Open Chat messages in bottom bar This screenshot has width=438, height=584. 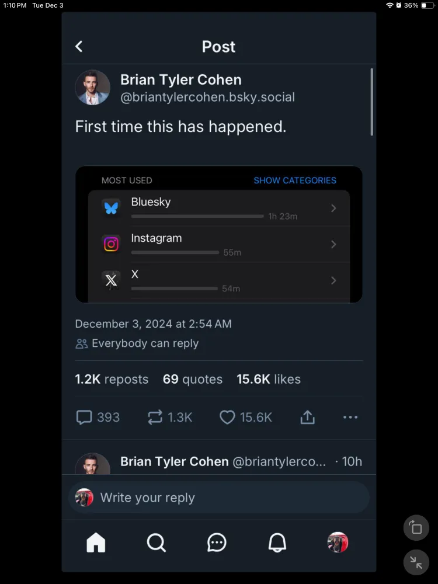click(x=217, y=543)
